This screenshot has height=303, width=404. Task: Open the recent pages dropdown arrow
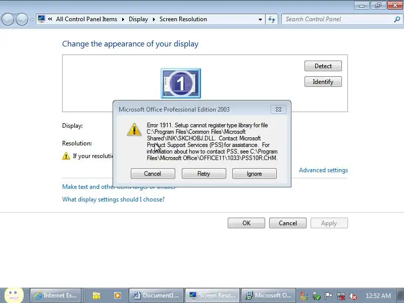coord(32,19)
